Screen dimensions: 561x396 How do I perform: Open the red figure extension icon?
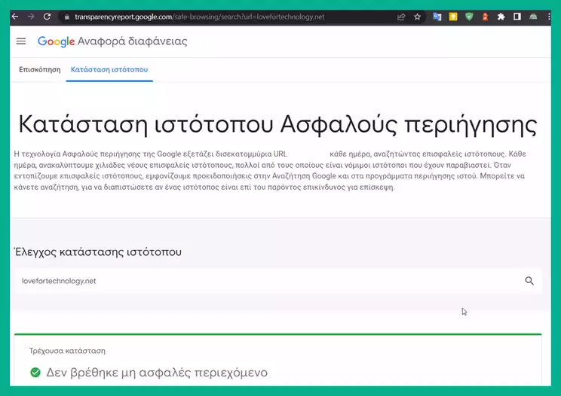(485, 17)
